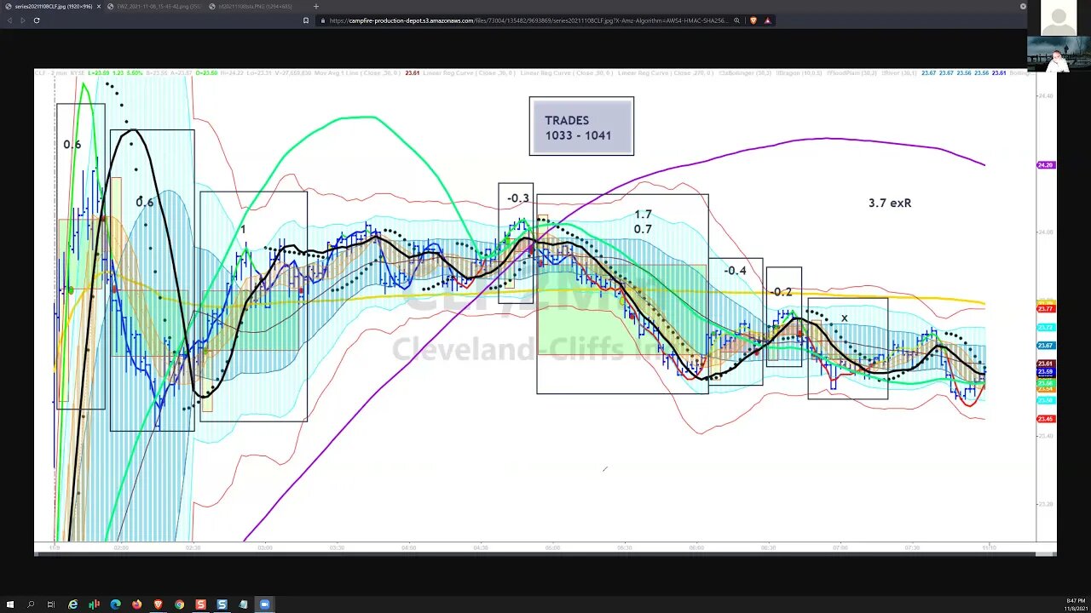This screenshot has height=613, width=1091.
Task: Open Brave Shields lion icon
Action: [x=753, y=20]
